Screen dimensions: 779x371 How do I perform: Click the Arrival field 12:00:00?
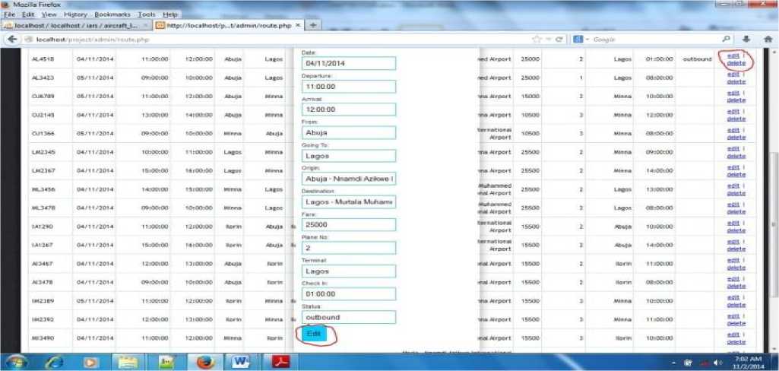348,109
